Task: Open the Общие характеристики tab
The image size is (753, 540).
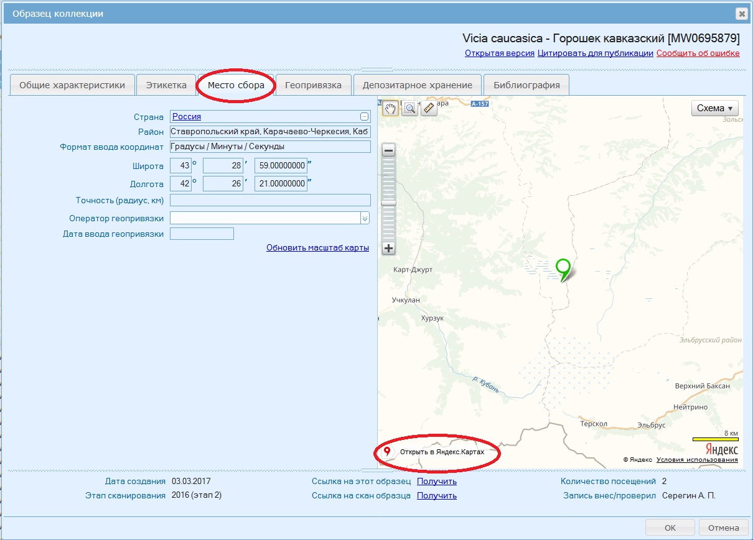Action: tap(72, 85)
